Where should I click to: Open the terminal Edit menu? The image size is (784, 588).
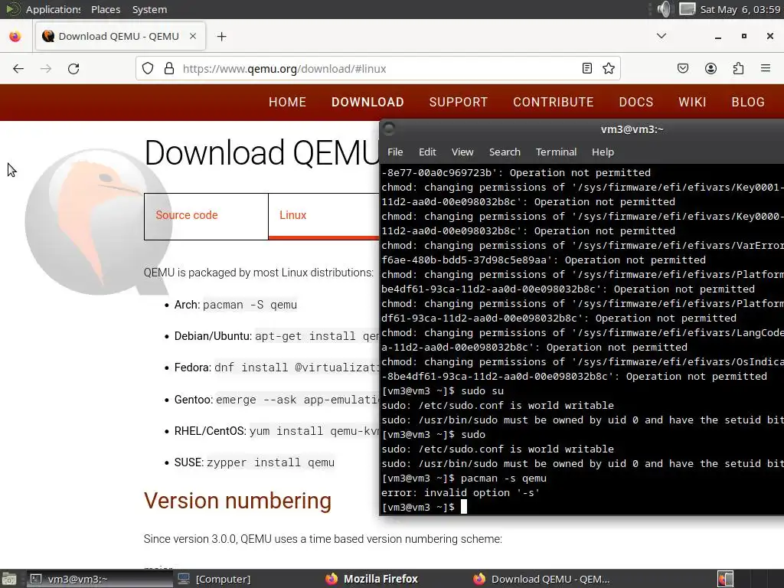point(427,152)
